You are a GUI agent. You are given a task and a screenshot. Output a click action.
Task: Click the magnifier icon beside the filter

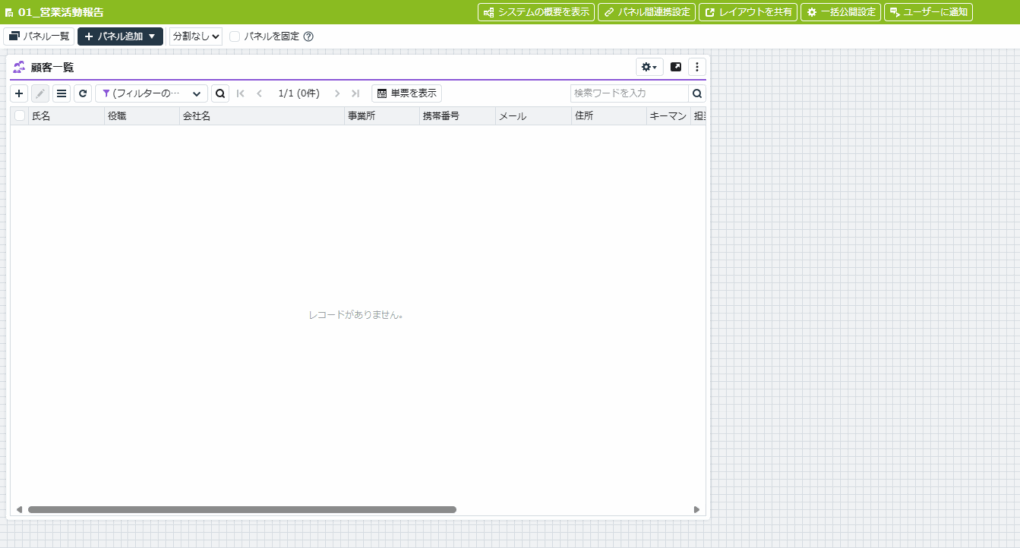220,93
